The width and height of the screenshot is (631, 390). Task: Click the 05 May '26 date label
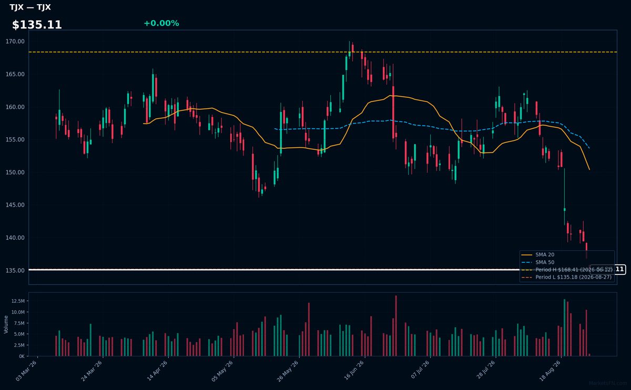(222, 371)
